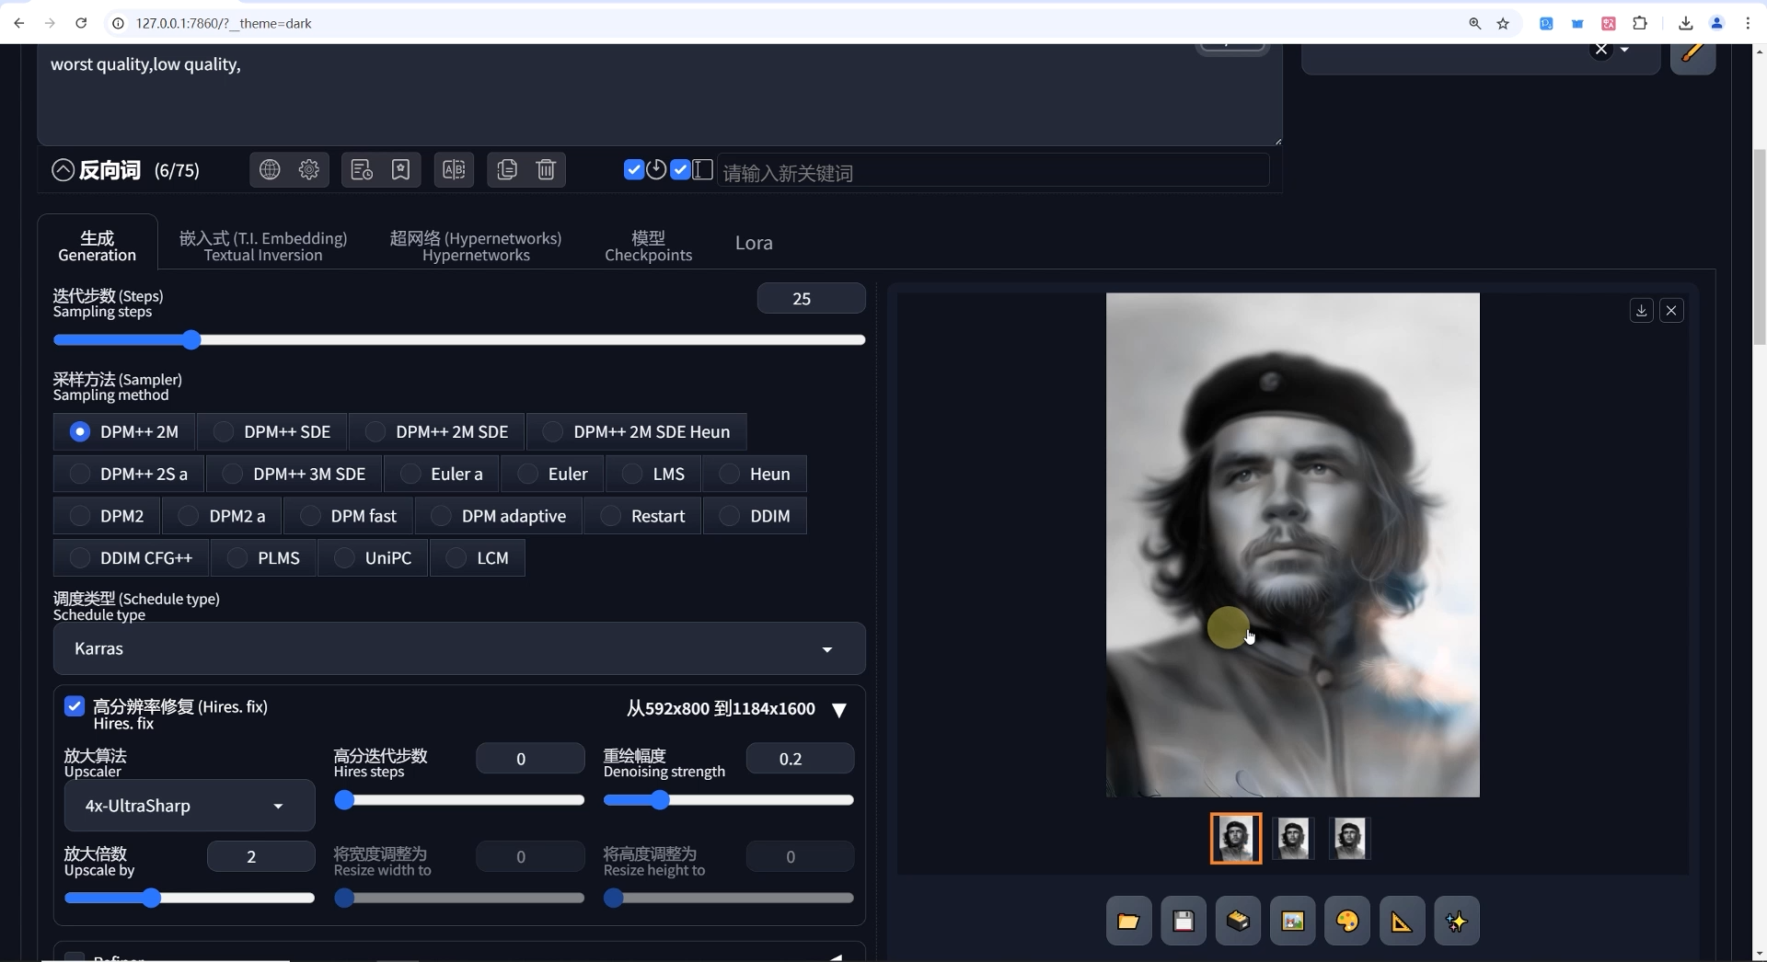This screenshot has height=962, width=1767.
Task: Open browser downloads icon
Action: [1685, 23]
